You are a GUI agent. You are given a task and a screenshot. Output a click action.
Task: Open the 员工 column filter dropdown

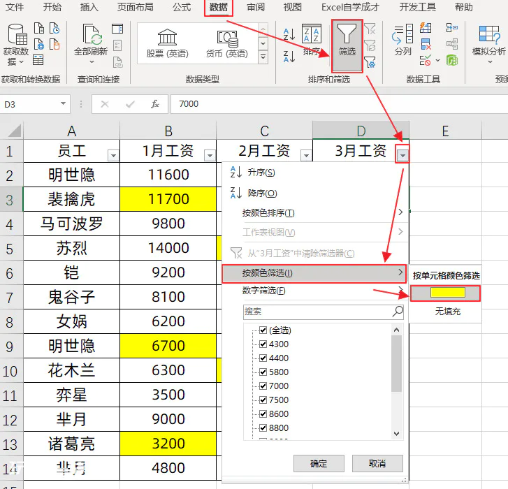(x=113, y=156)
